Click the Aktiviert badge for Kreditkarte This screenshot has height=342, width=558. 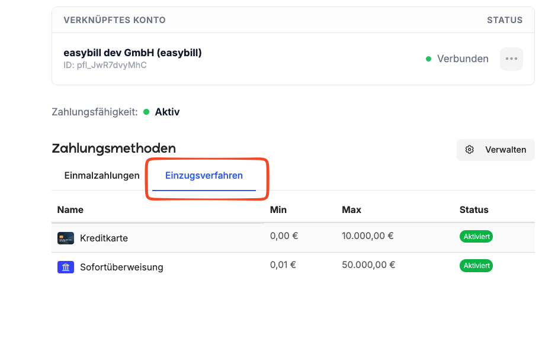476,237
